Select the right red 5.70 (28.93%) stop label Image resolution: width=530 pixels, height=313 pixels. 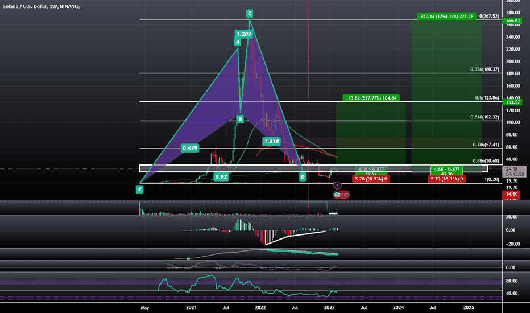[x=446, y=179]
